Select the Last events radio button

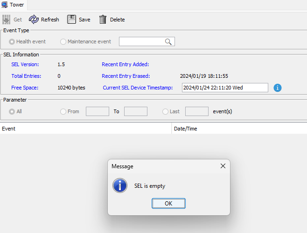point(165,111)
